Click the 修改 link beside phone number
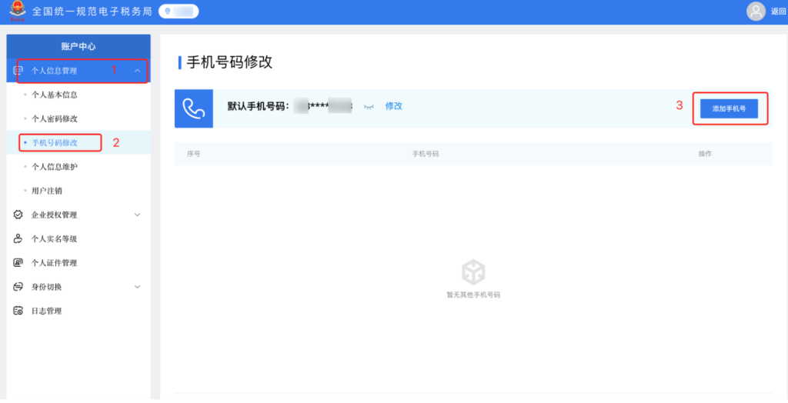The width and height of the screenshot is (788, 403). coord(393,106)
